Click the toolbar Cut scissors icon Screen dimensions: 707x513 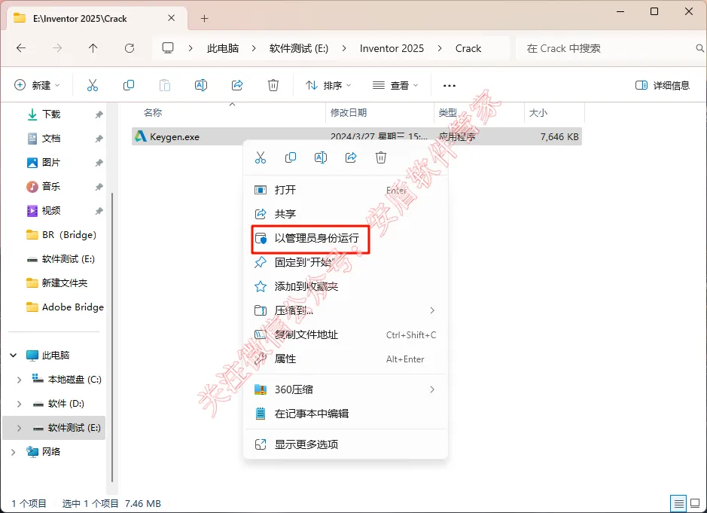pyautogui.click(x=93, y=85)
